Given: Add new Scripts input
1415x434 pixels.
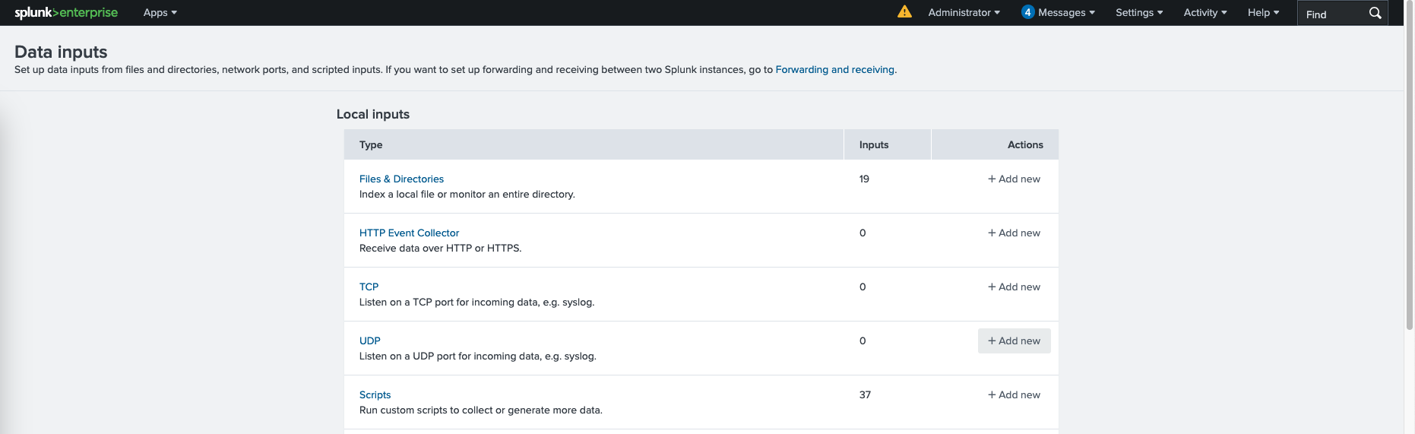Looking at the screenshot, I should [1014, 395].
